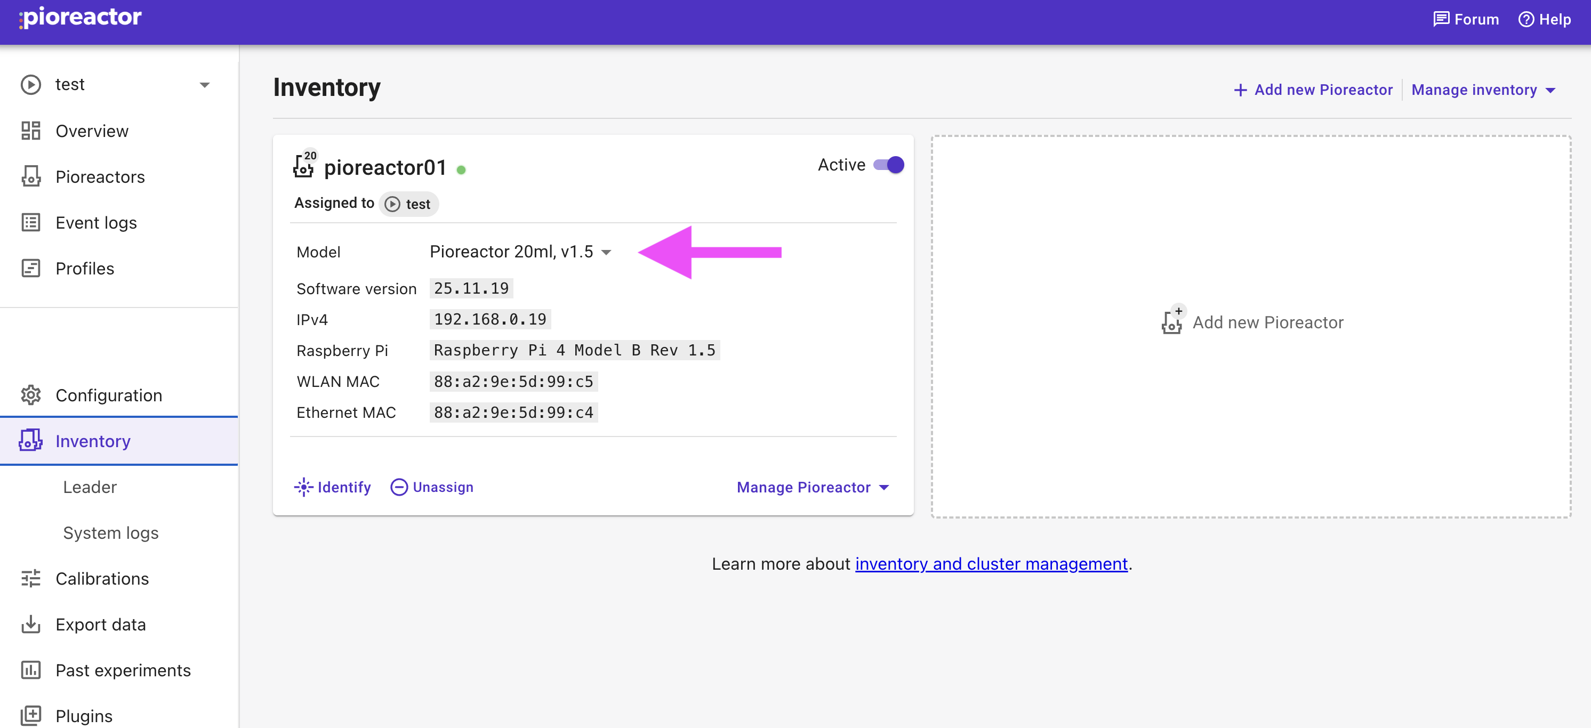Go to Leader submenu item

(90, 487)
